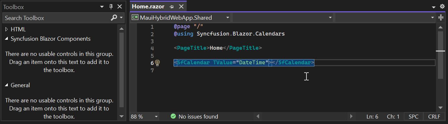The width and height of the screenshot is (448, 124).
Task: Collapse the Syncfusion Blazor Components group
Action: tap(6, 39)
